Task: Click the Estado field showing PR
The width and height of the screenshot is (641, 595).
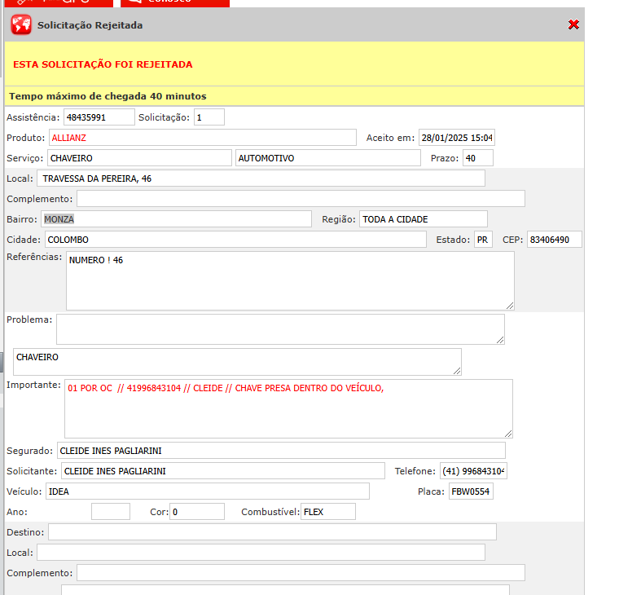Action: pos(483,240)
